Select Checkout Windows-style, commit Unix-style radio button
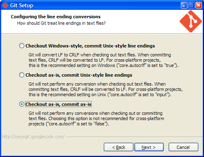Image resolution: width=204 pixels, height=157 pixels. (x=21, y=46)
